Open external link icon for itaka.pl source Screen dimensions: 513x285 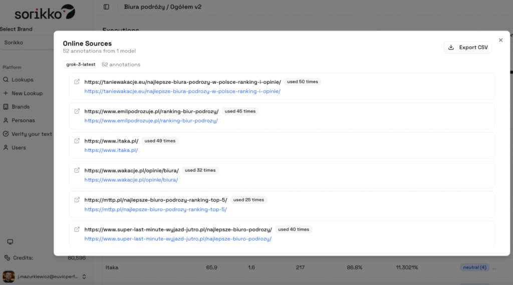pos(77,140)
